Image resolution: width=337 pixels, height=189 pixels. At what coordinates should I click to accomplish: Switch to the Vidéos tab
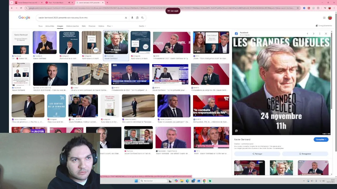point(101,26)
